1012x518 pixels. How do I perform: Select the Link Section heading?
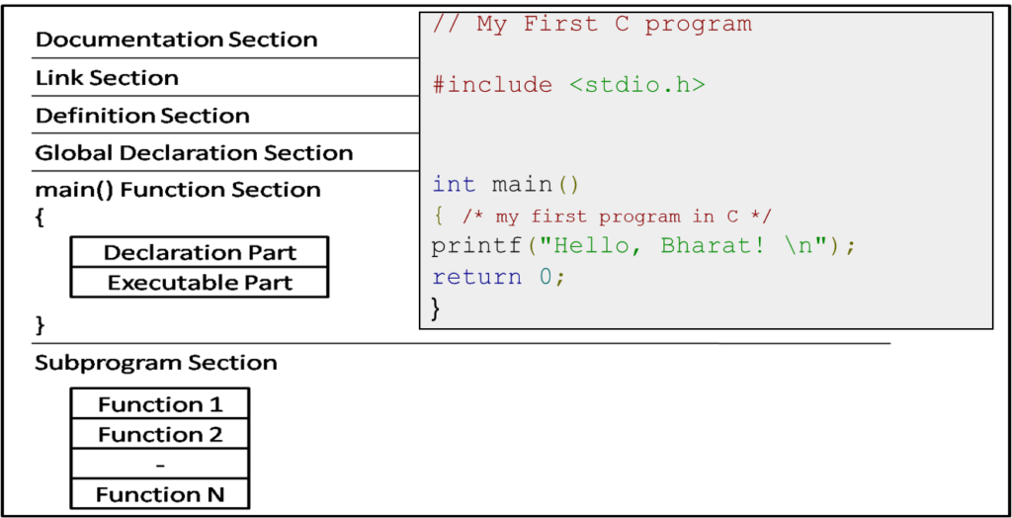click(x=107, y=78)
